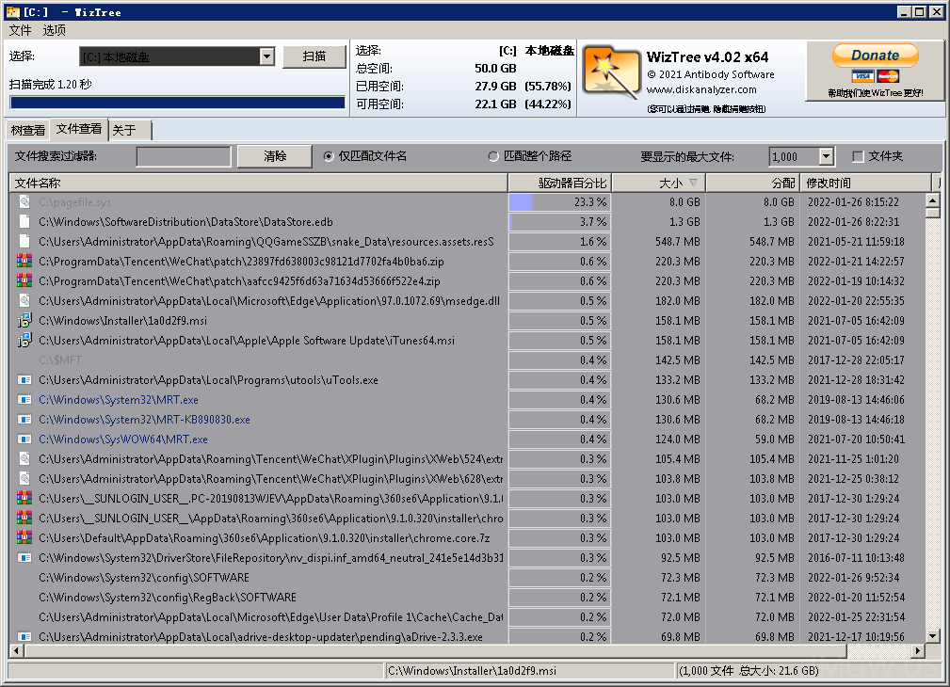Click the file search filter input field
The width and height of the screenshot is (950, 687).
[x=184, y=156]
